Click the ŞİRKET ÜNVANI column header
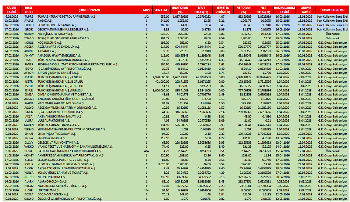This screenshot has width=350, height=202. tap(89, 10)
